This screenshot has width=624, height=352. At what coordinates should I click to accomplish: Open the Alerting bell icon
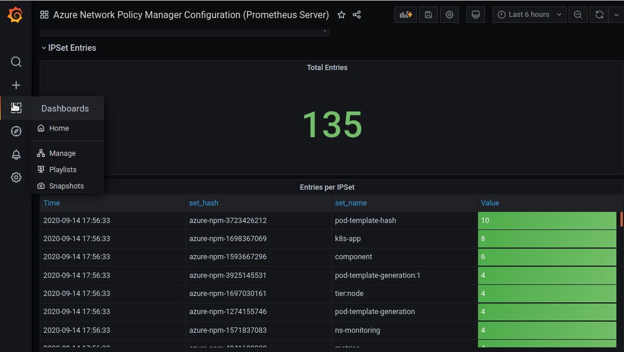[x=16, y=155]
